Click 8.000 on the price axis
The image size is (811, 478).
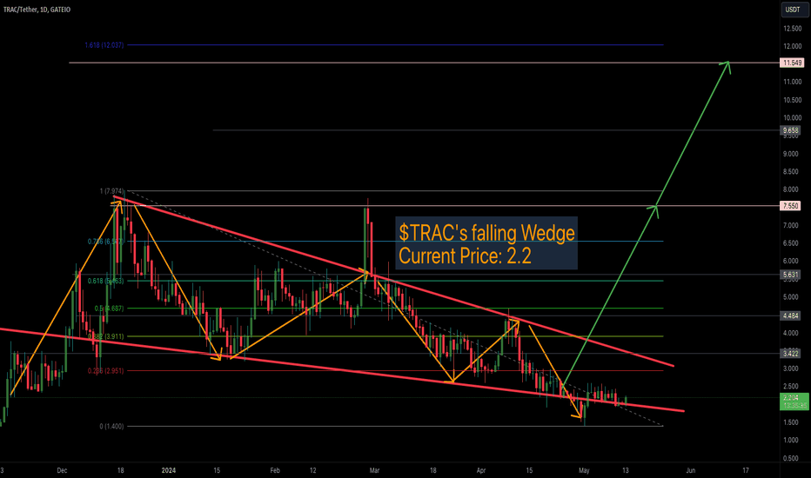[791, 189]
